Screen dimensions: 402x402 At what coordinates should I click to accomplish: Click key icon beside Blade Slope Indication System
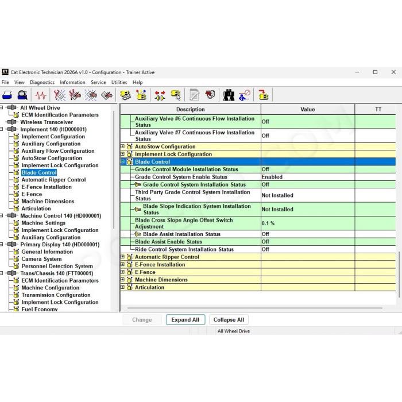tap(138, 209)
